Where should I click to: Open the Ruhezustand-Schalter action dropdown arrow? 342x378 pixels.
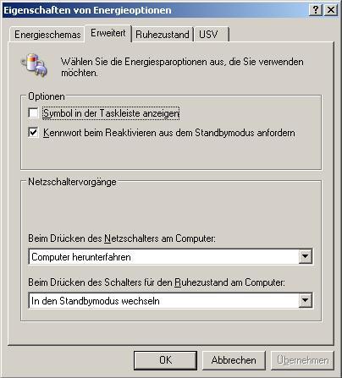(x=305, y=300)
